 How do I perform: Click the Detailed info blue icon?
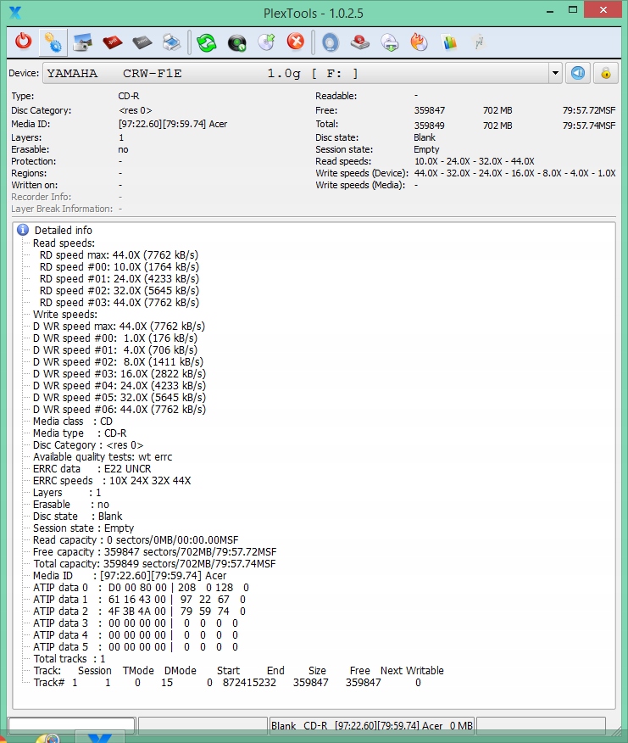pyautogui.click(x=23, y=231)
